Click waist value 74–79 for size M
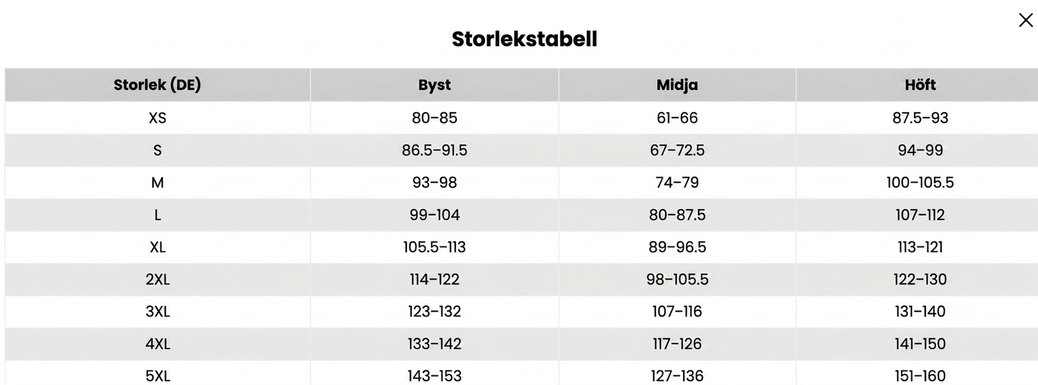Screen dimensions: 1038x385 click(677, 183)
